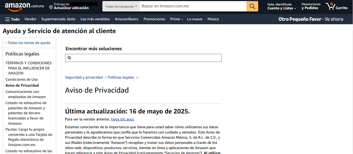
Task: Click magnifier icon in help search box
Action: tap(69, 58)
